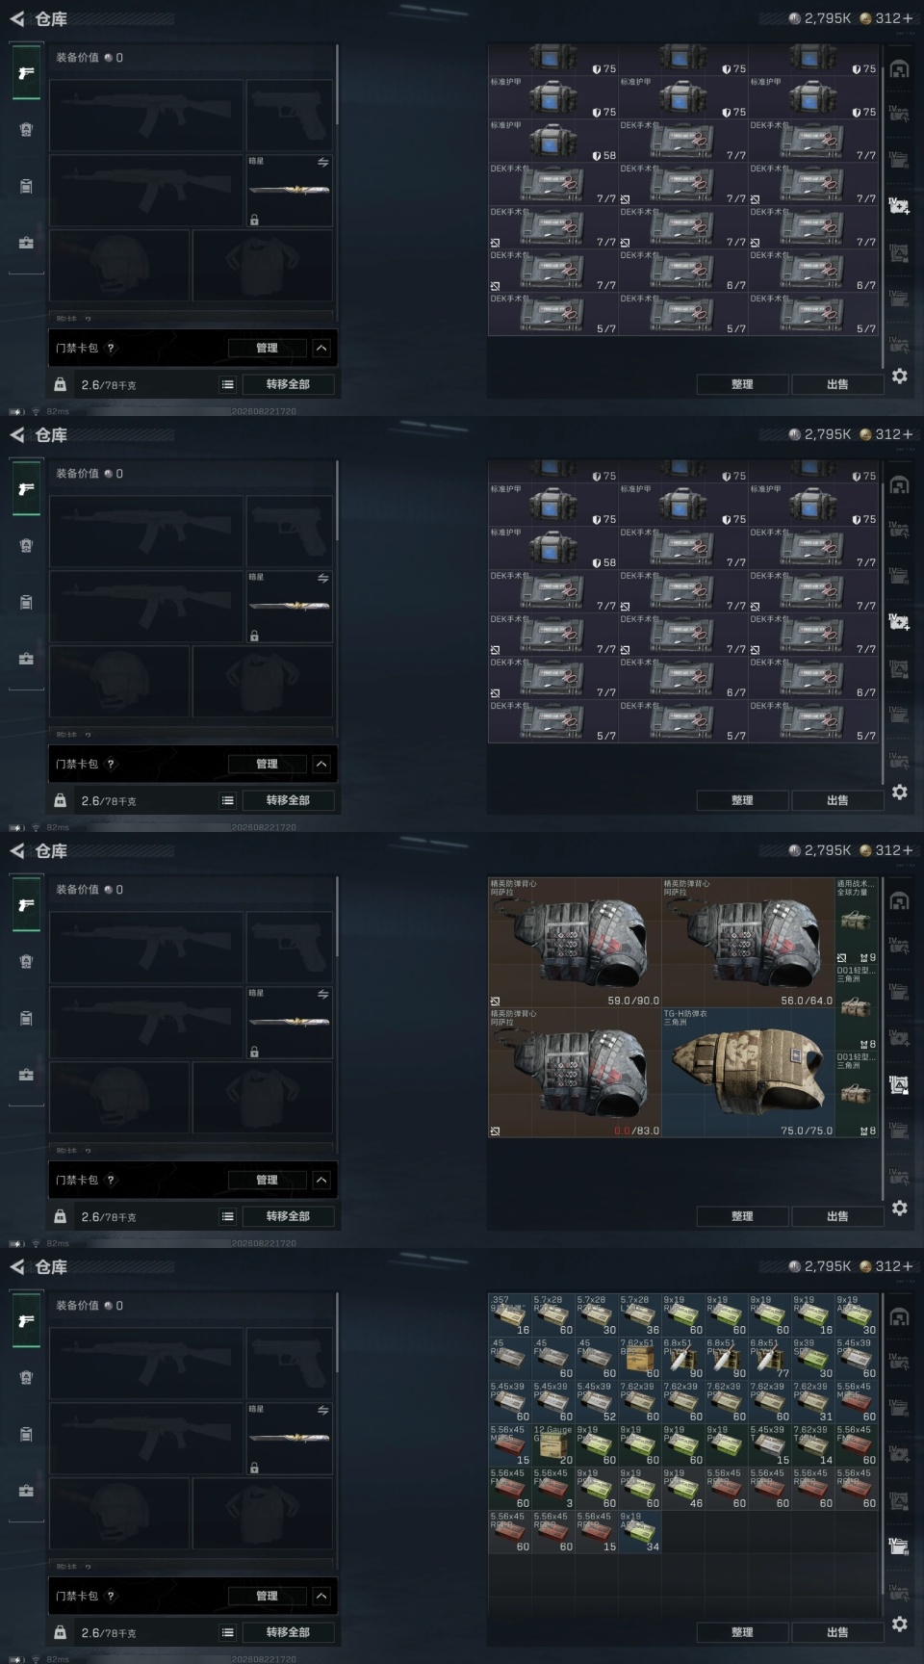Select empty helmet slot in top screenshot
Viewport: 924px width, 1664px height.
point(119,265)
